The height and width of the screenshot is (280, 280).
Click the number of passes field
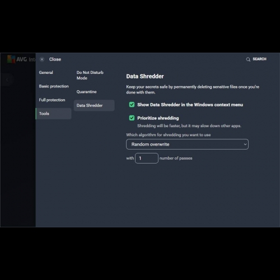147,158
